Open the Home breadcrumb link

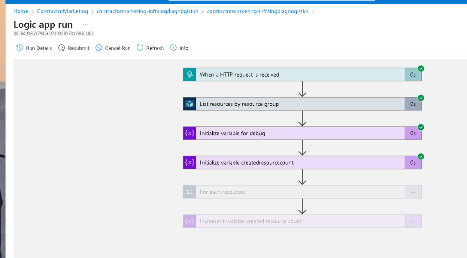tap(21, 11)
